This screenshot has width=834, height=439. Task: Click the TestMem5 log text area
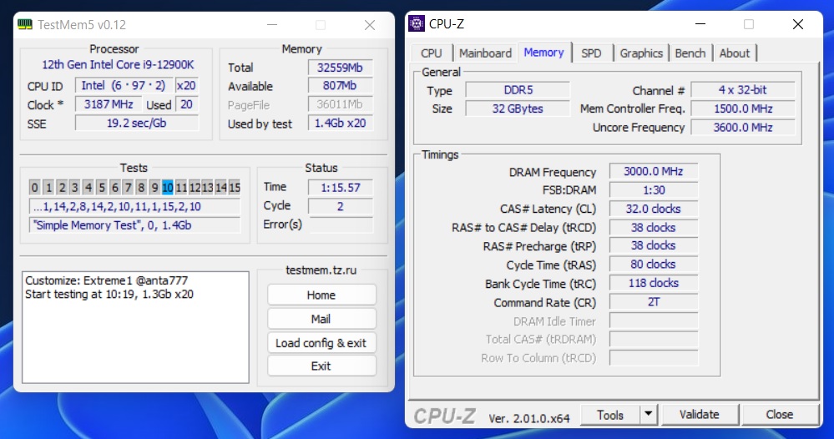pos(135,327)
